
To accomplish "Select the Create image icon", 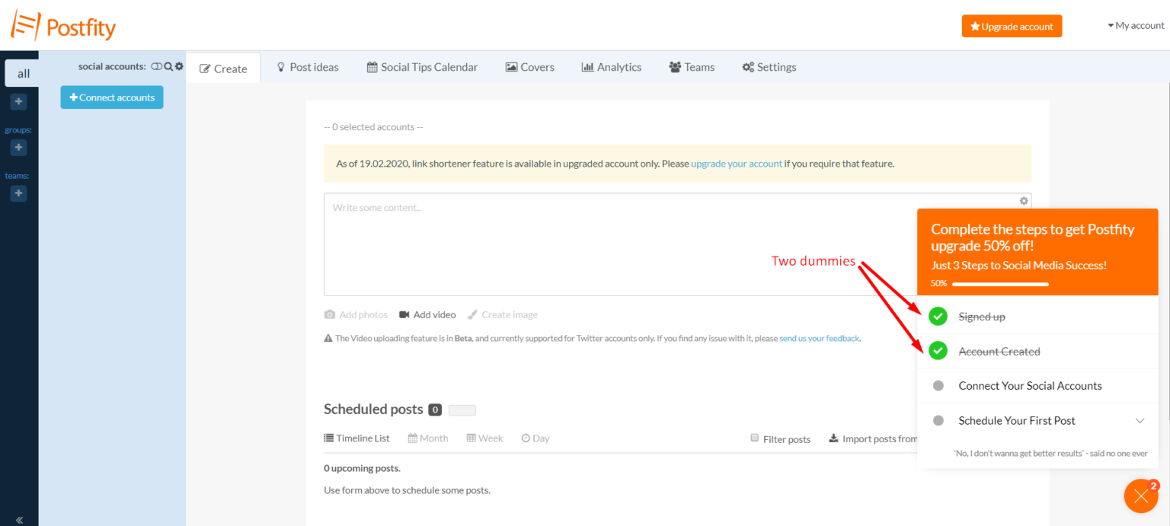I will [x=474, y=314].
